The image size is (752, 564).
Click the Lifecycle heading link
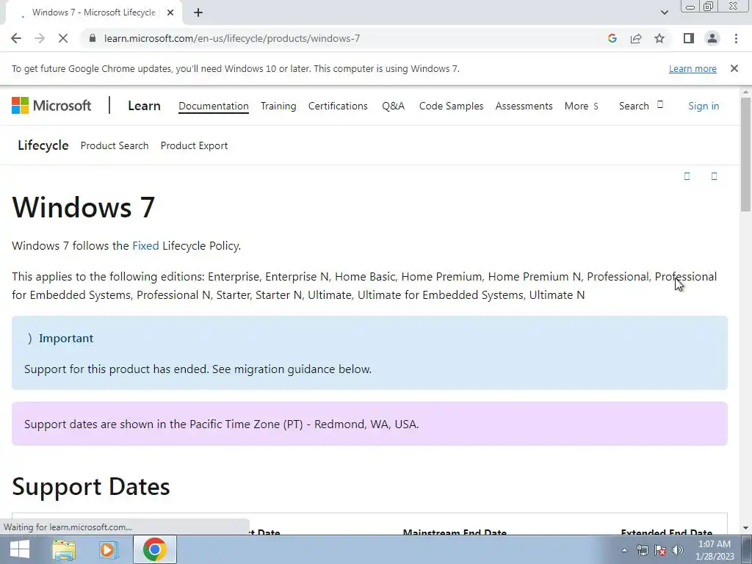point(43,145)
